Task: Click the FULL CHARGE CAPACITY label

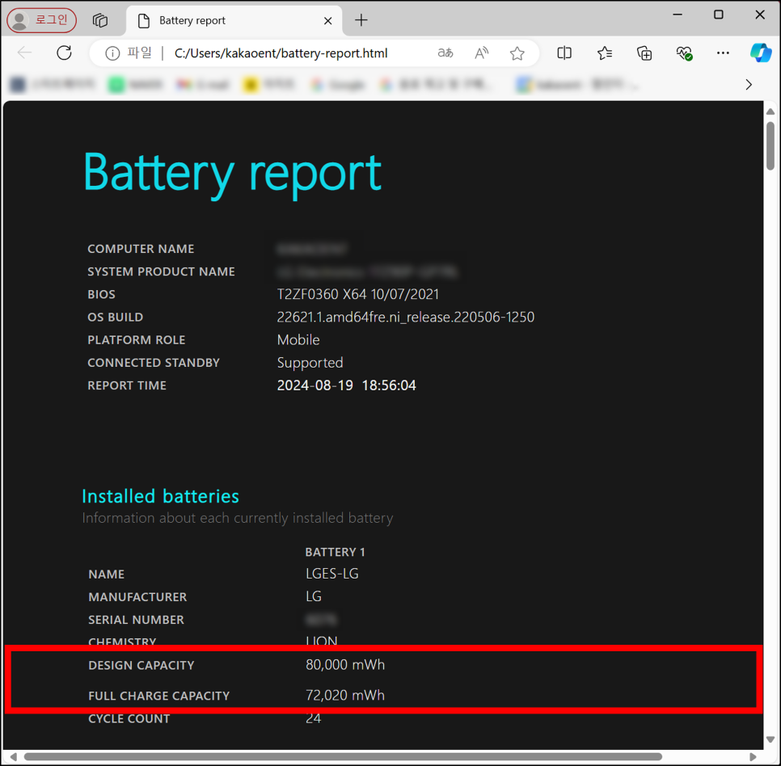Action: (x=159, y=696)
